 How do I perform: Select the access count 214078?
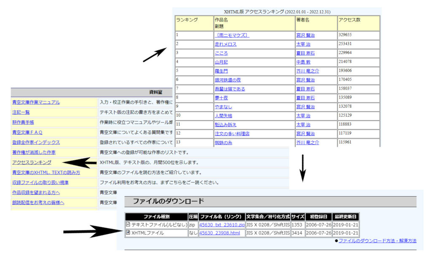coord(345,62)
